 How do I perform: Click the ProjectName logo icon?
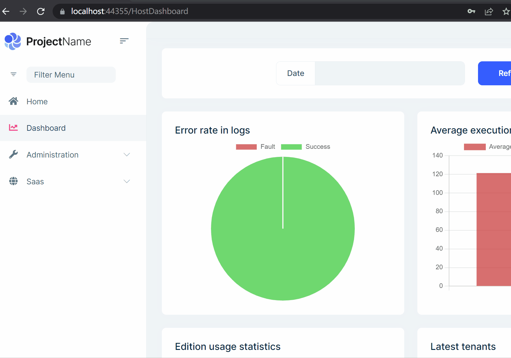[13, 41]
